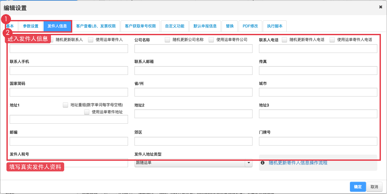The width and height of the screenshot is (387, 194).
Task: Tick the 使用运单寄件人电话 checkbox
Action: [x=332, y=40]
